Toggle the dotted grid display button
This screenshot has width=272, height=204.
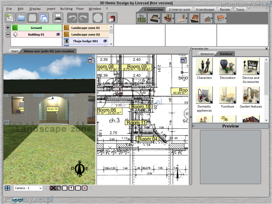click(x=65, y=188)
